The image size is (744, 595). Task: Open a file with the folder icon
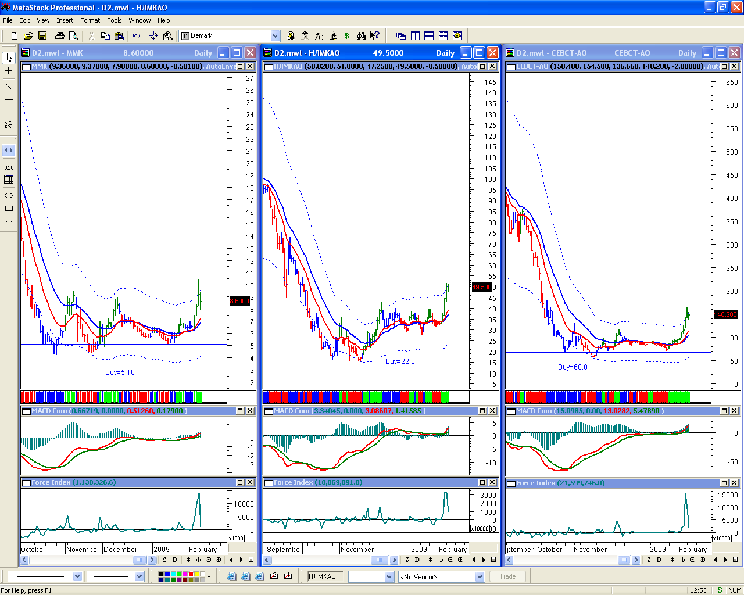coord(28,36)
